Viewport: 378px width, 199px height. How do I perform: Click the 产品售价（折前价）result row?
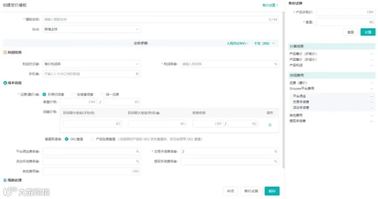[332, 54]
